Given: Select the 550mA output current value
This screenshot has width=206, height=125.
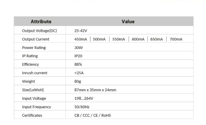Looking at the screenshot, I should coord(119,39).
